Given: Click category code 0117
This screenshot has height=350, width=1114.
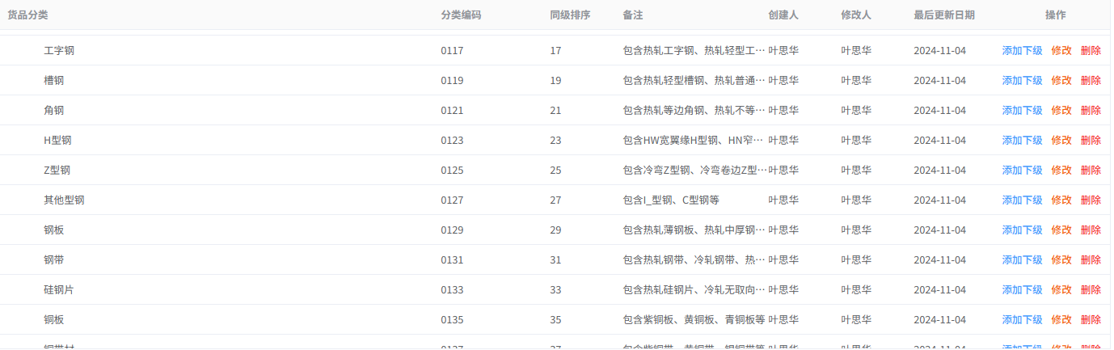Looking at the screenshot, I should 452,50.
